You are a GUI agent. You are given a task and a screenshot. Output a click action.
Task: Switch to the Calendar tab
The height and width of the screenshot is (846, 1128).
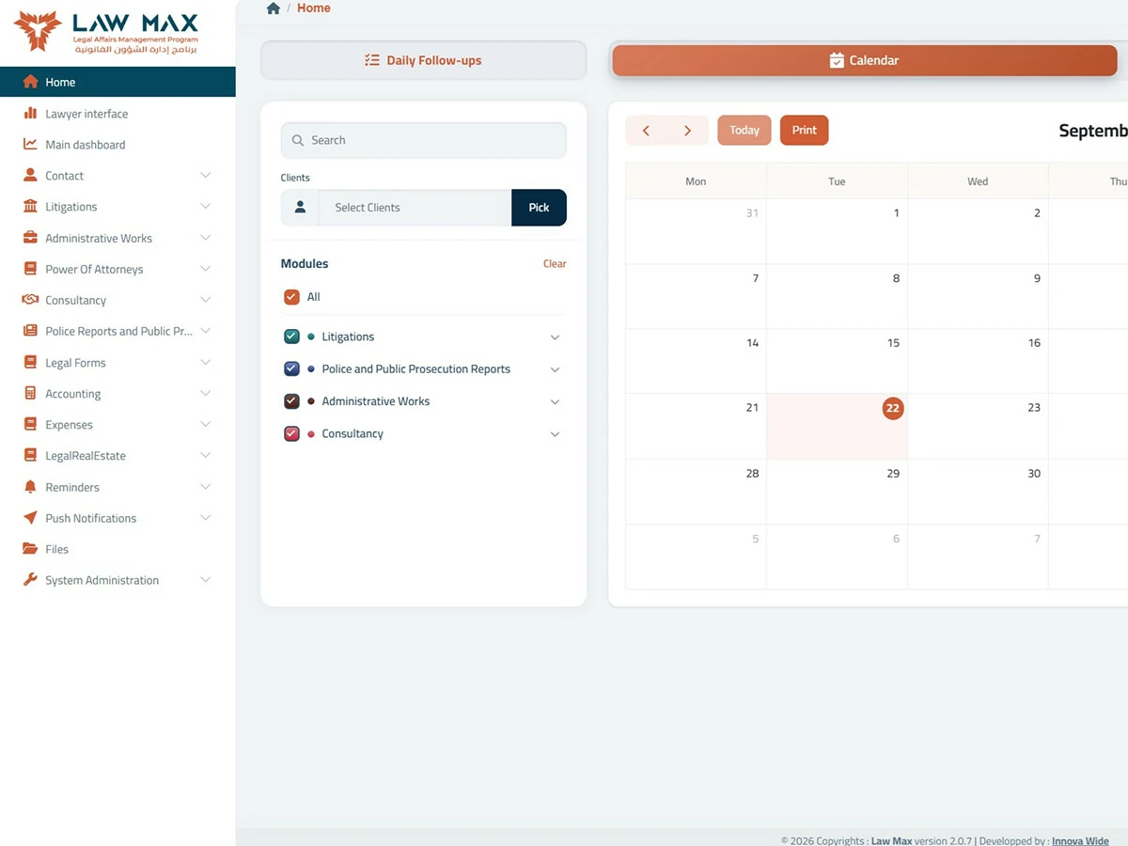pyautogui.click(x=864, y=60)
